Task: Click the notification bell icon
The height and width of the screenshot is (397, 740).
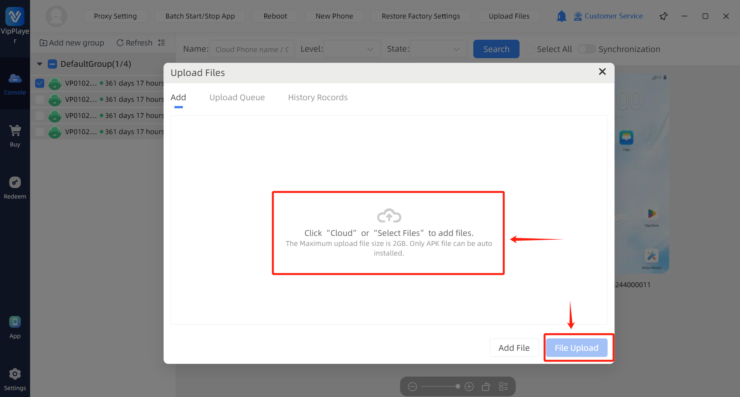Action: (x=562, y=16)
